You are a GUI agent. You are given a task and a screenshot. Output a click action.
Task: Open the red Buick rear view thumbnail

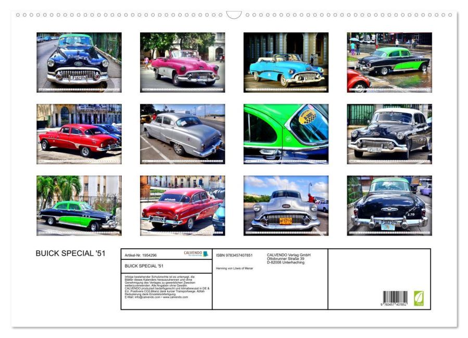182,206
